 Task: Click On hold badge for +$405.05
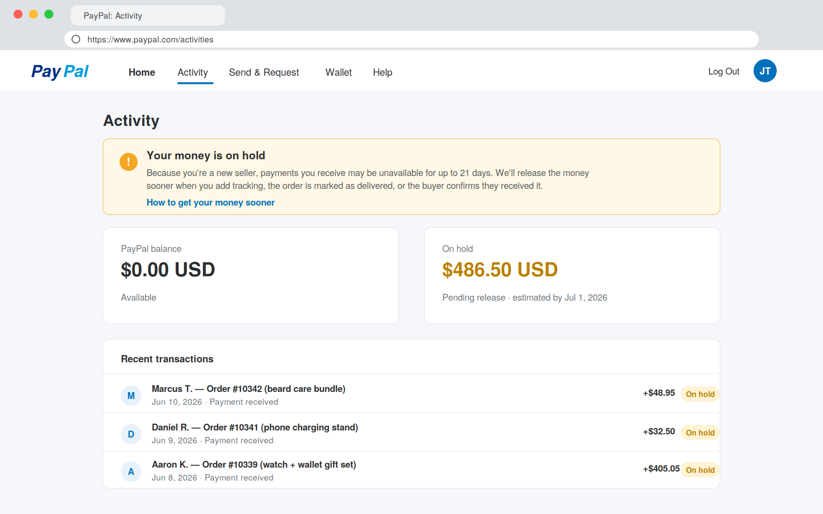pyautogui.click(x=700, y=470)
